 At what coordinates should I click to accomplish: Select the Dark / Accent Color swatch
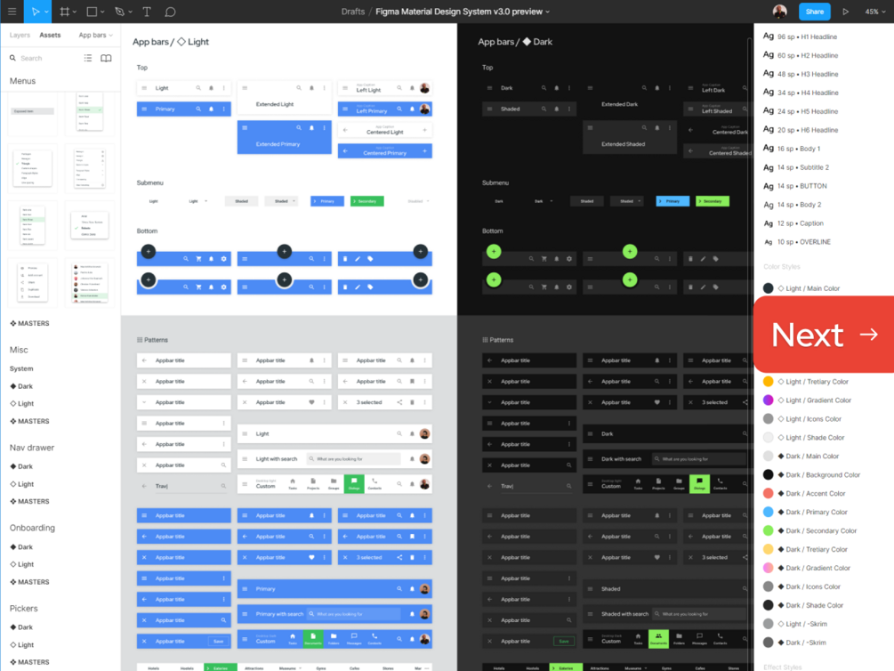click(768, 493)
